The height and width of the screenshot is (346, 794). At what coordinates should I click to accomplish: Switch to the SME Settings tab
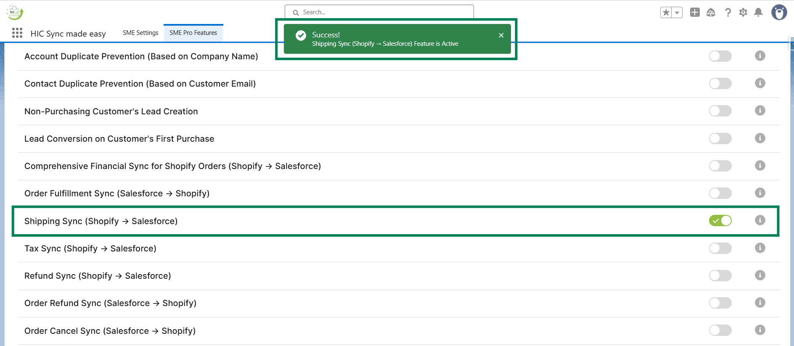pos(140,33)
